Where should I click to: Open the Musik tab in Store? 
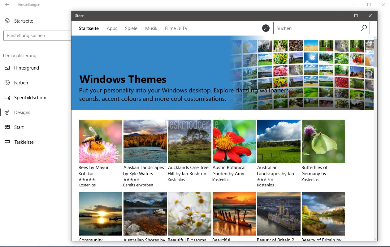point(151,28)
